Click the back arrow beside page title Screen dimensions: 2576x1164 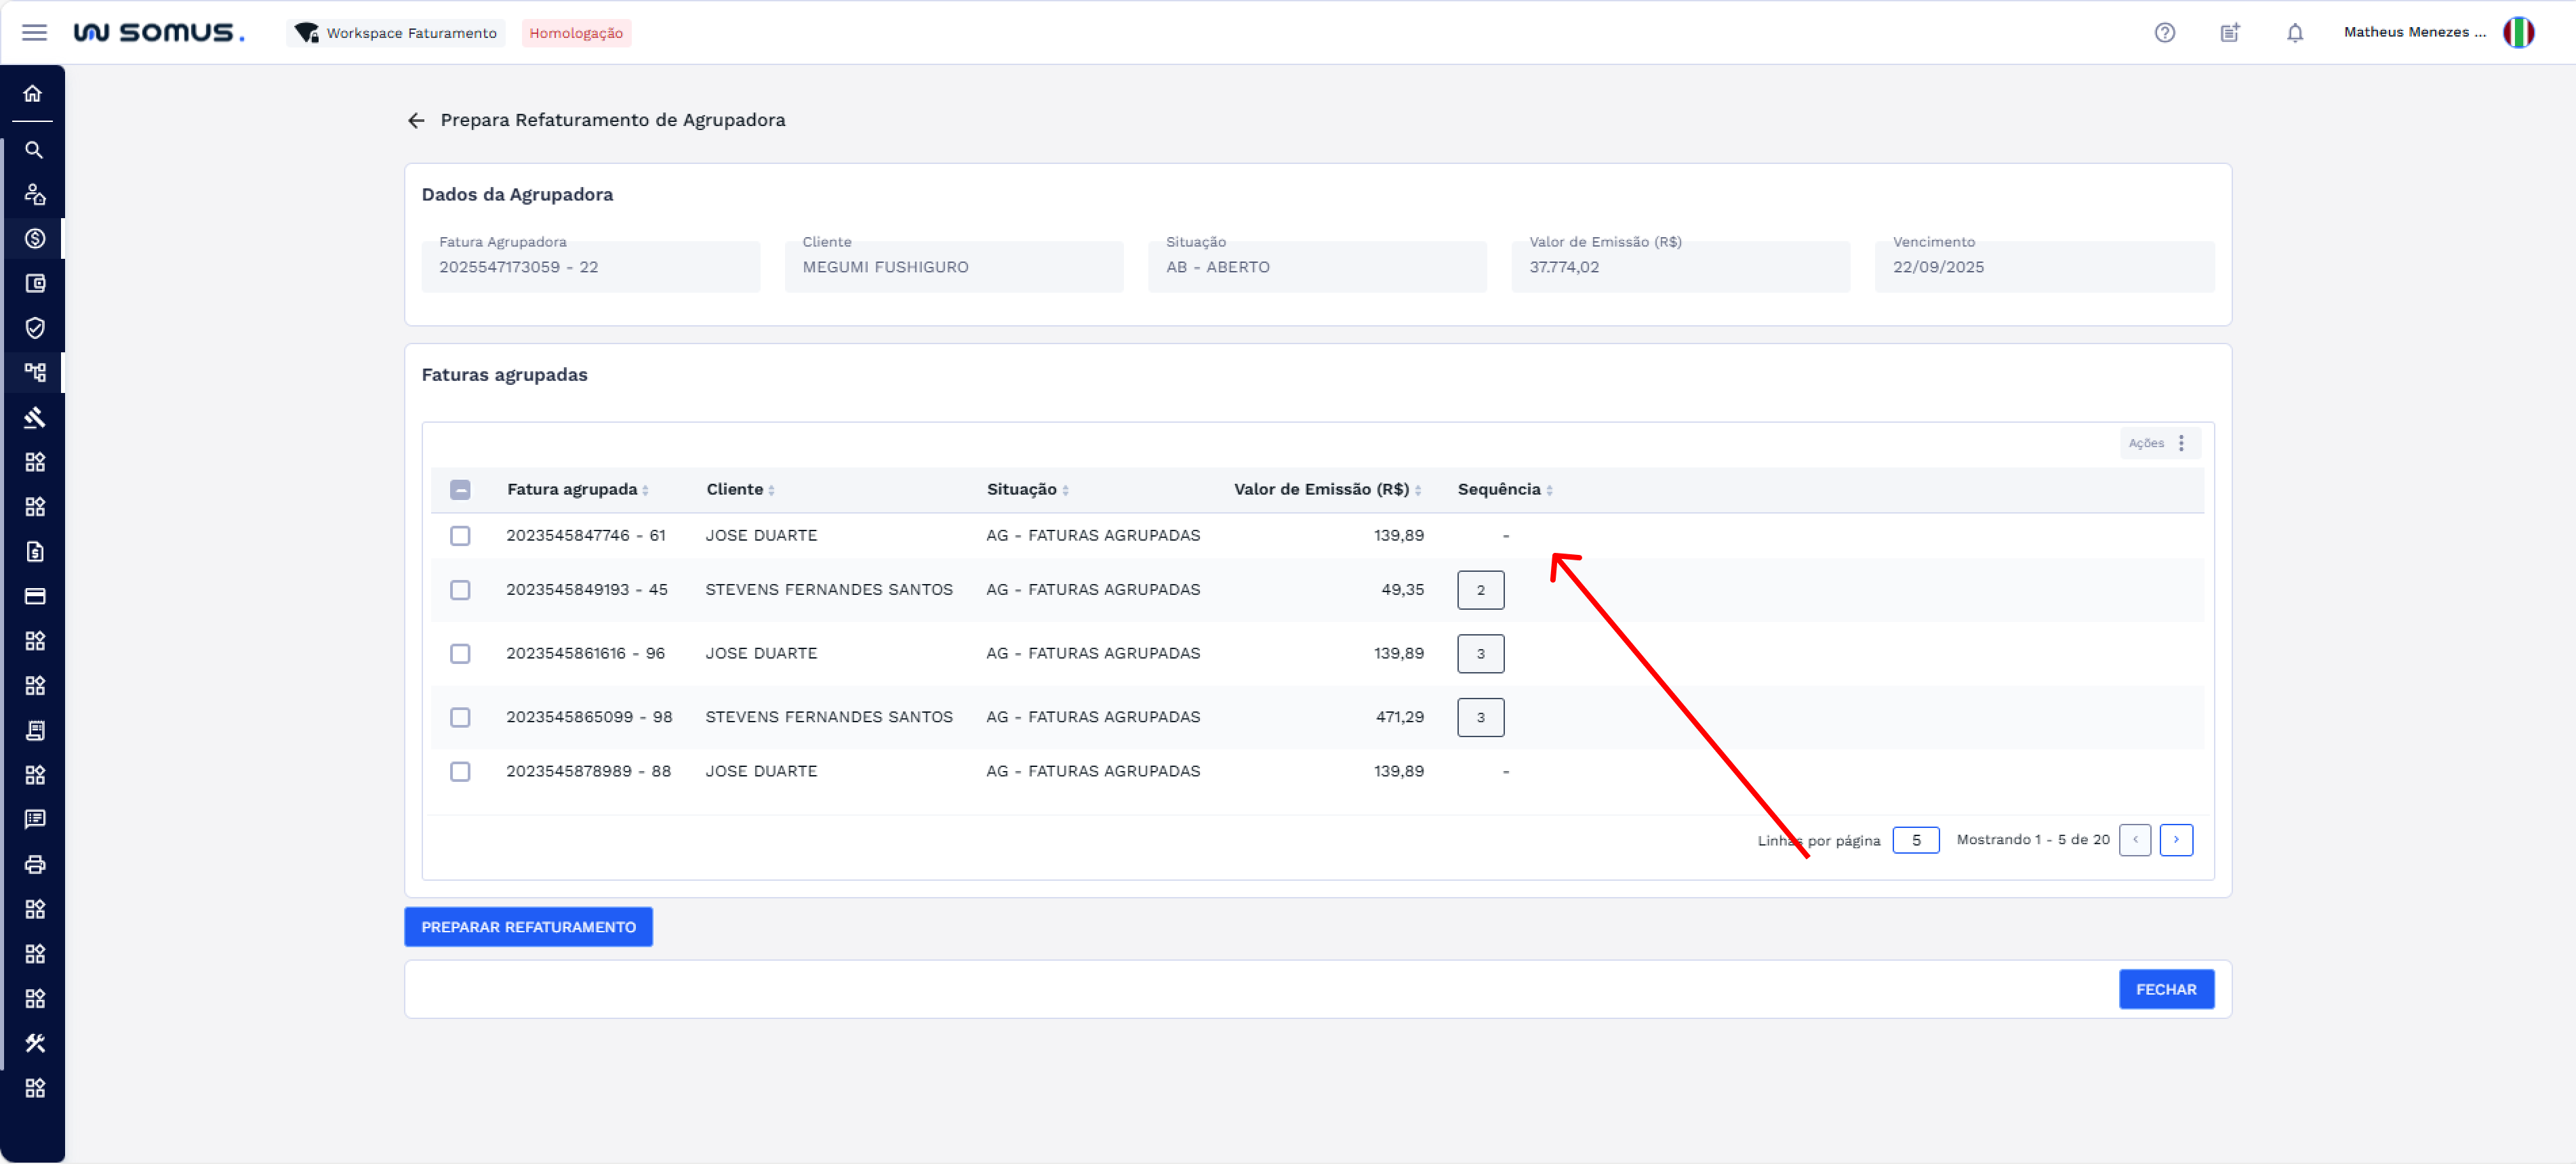416,121
